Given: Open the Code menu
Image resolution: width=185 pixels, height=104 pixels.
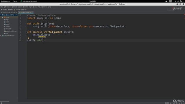Looking at the screenshot, I should click(x=20, y=7).
